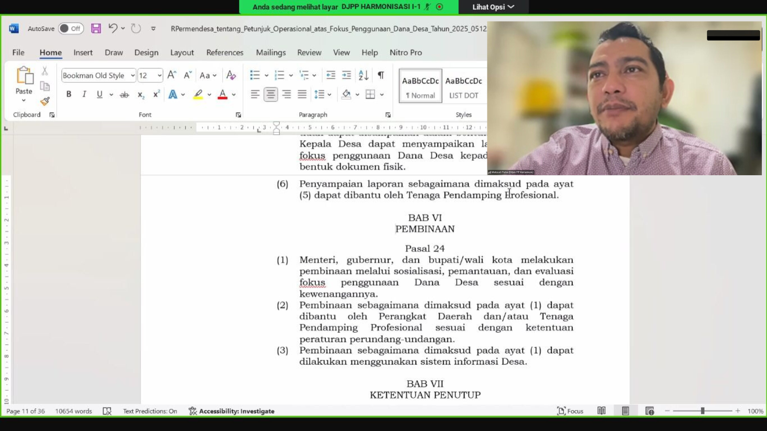Viewport: 767px width, 431px height.
Task: Switch to Read Mode view
Action: [x=601, y=411]
